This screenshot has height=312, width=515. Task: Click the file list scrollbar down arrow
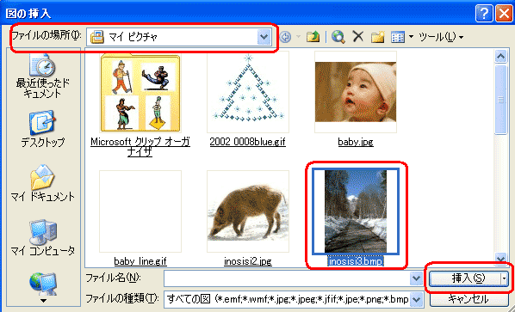500,259
